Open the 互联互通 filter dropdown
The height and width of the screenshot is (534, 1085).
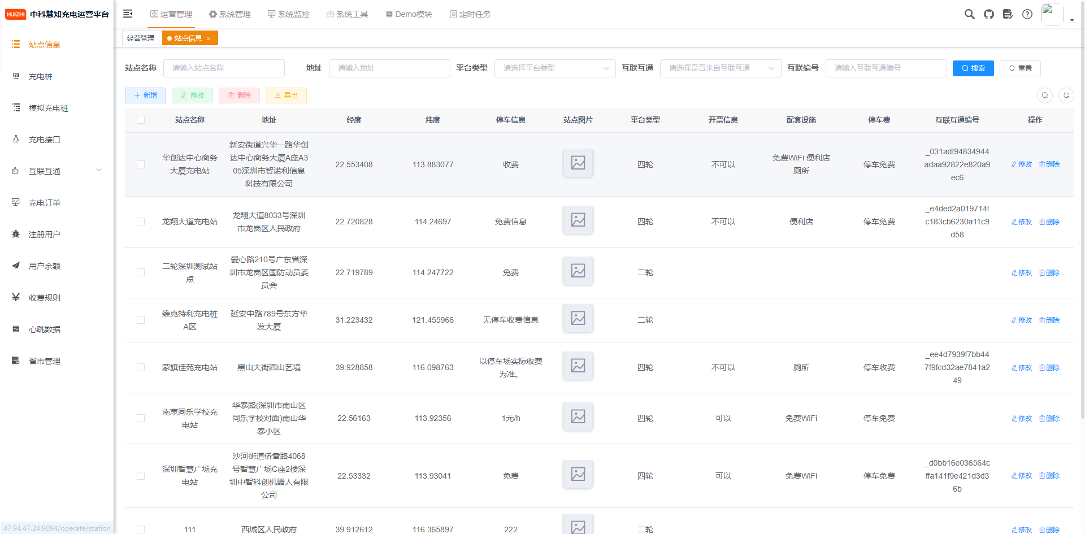tap(721, 68)
